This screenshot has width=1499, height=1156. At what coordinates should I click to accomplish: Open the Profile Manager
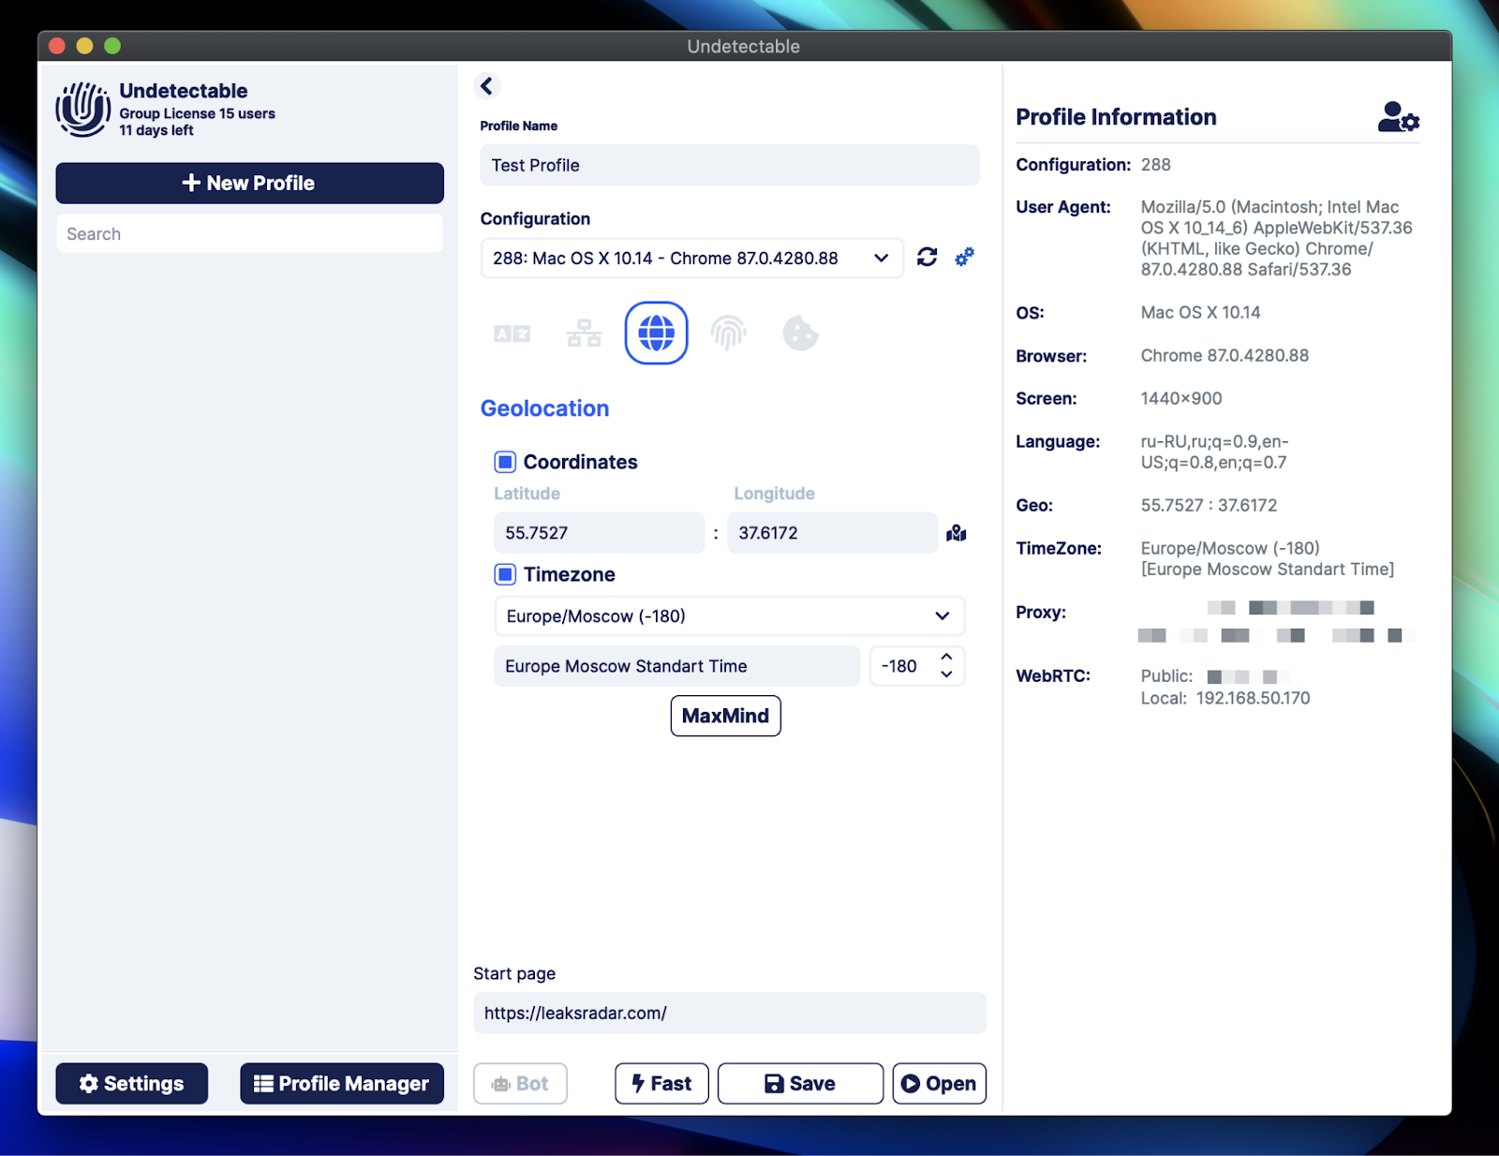[342, 1084]
